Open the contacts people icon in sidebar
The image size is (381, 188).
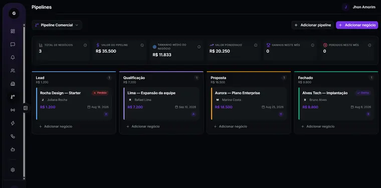tap(13, 71)
